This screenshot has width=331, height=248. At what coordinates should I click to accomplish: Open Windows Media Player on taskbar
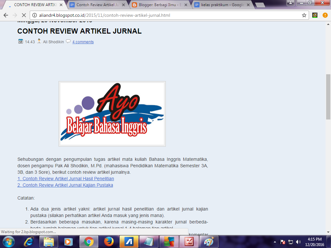[69, 242]
